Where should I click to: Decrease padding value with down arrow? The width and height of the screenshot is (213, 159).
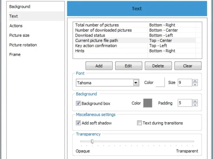(195, 105)
